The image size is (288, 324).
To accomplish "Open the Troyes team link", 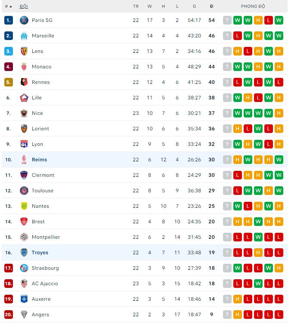I will [40, 253].
